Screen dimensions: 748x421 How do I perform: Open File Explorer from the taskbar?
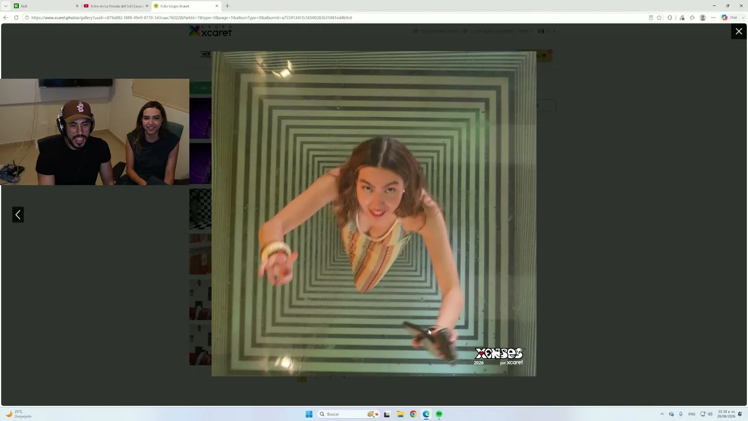coord(400,414)
